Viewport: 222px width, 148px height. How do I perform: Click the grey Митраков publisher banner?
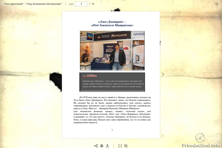pyautogui.click(x=112, y=82)
